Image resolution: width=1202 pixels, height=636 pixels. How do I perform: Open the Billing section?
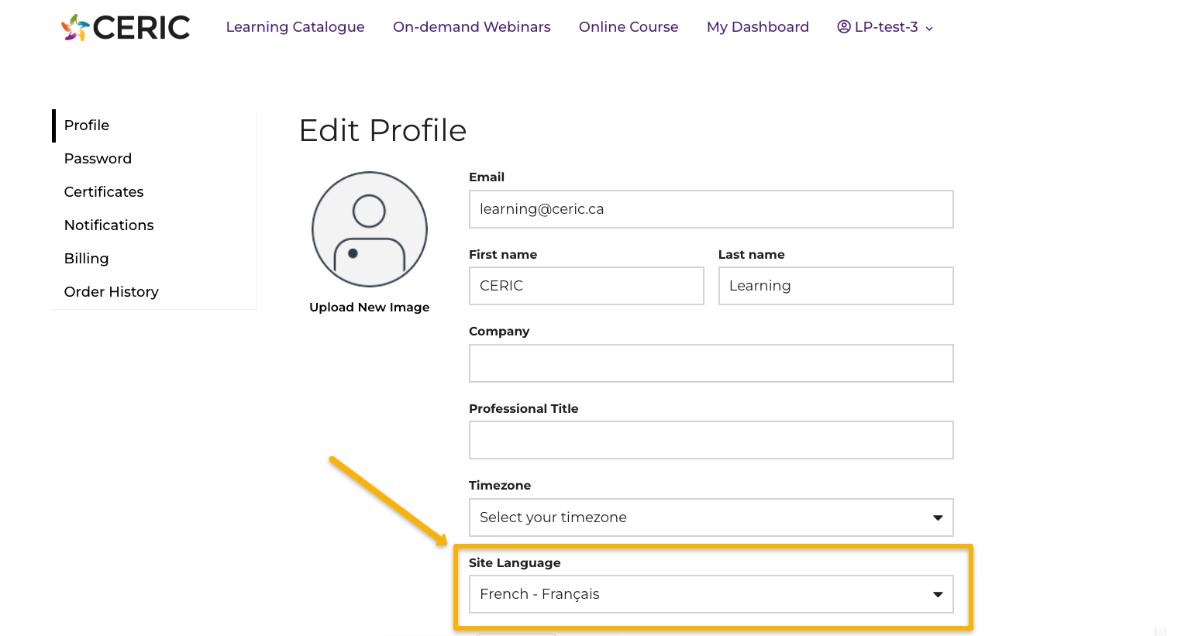(x=86, y=259)
